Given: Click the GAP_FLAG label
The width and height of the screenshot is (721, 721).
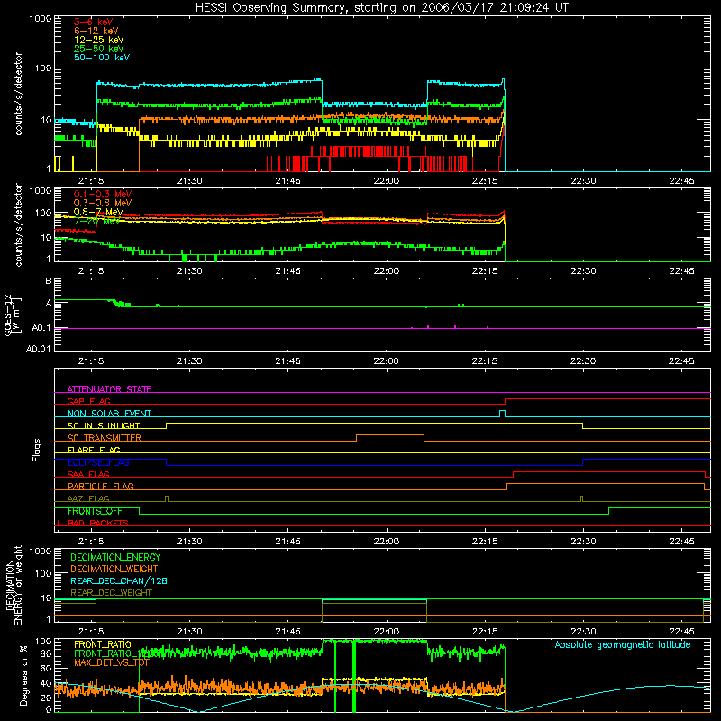Looking at the screenshot, I should tap(88, 401).
